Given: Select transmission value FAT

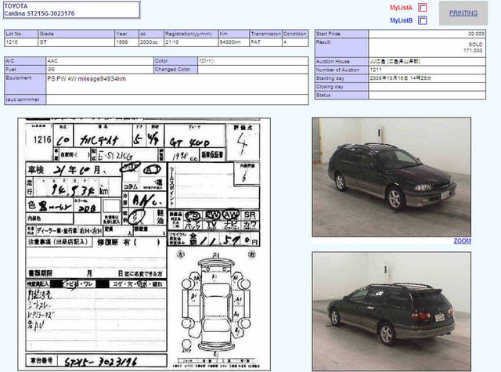Looking at the screenshot, I should click(266, 42).
